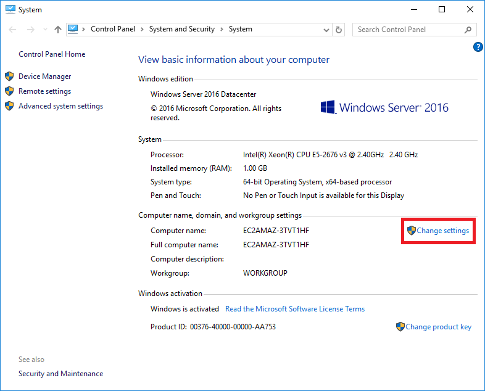Select the computer name EC2AMAZ-3TVT1HF text
Screen dimensions: 485x391
click(276, 231)
